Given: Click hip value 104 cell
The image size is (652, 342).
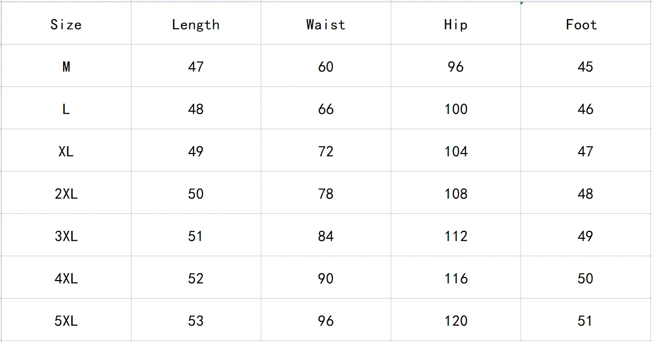Looking at the screenshot, I should 456,151.
